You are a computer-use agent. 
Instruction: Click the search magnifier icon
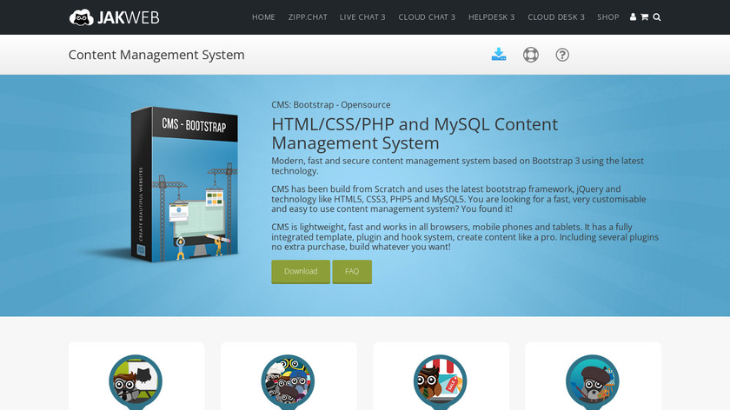coord(656,17)
